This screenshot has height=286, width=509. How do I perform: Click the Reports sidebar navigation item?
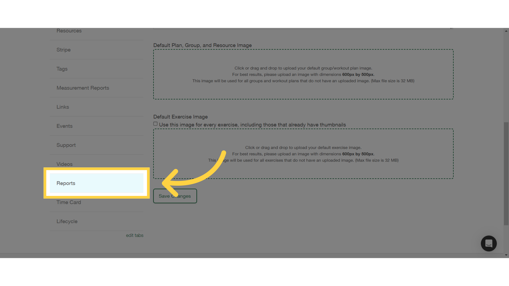pos(66,183)
